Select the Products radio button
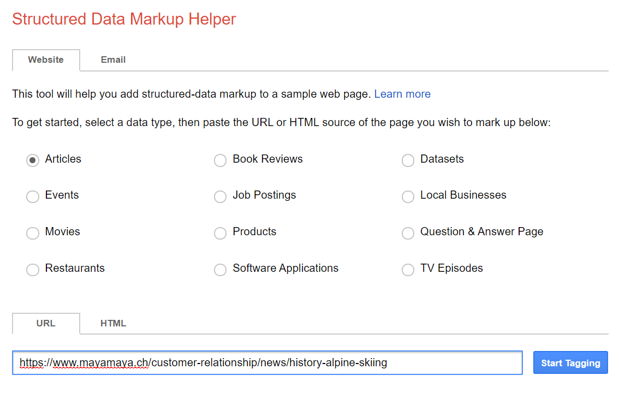619x399 pixels. [x=221, y=233]
